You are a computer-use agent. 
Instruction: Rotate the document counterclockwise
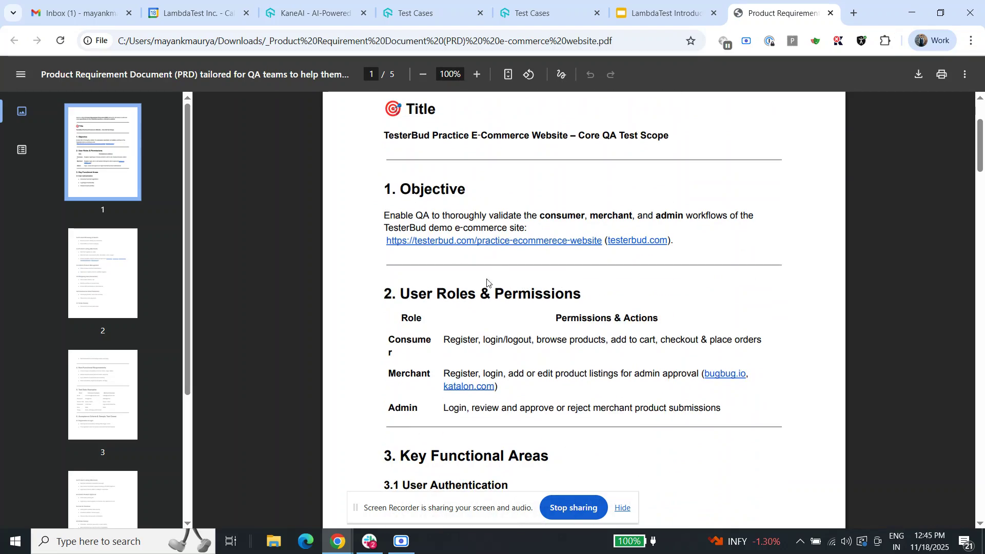click(529, 74)
